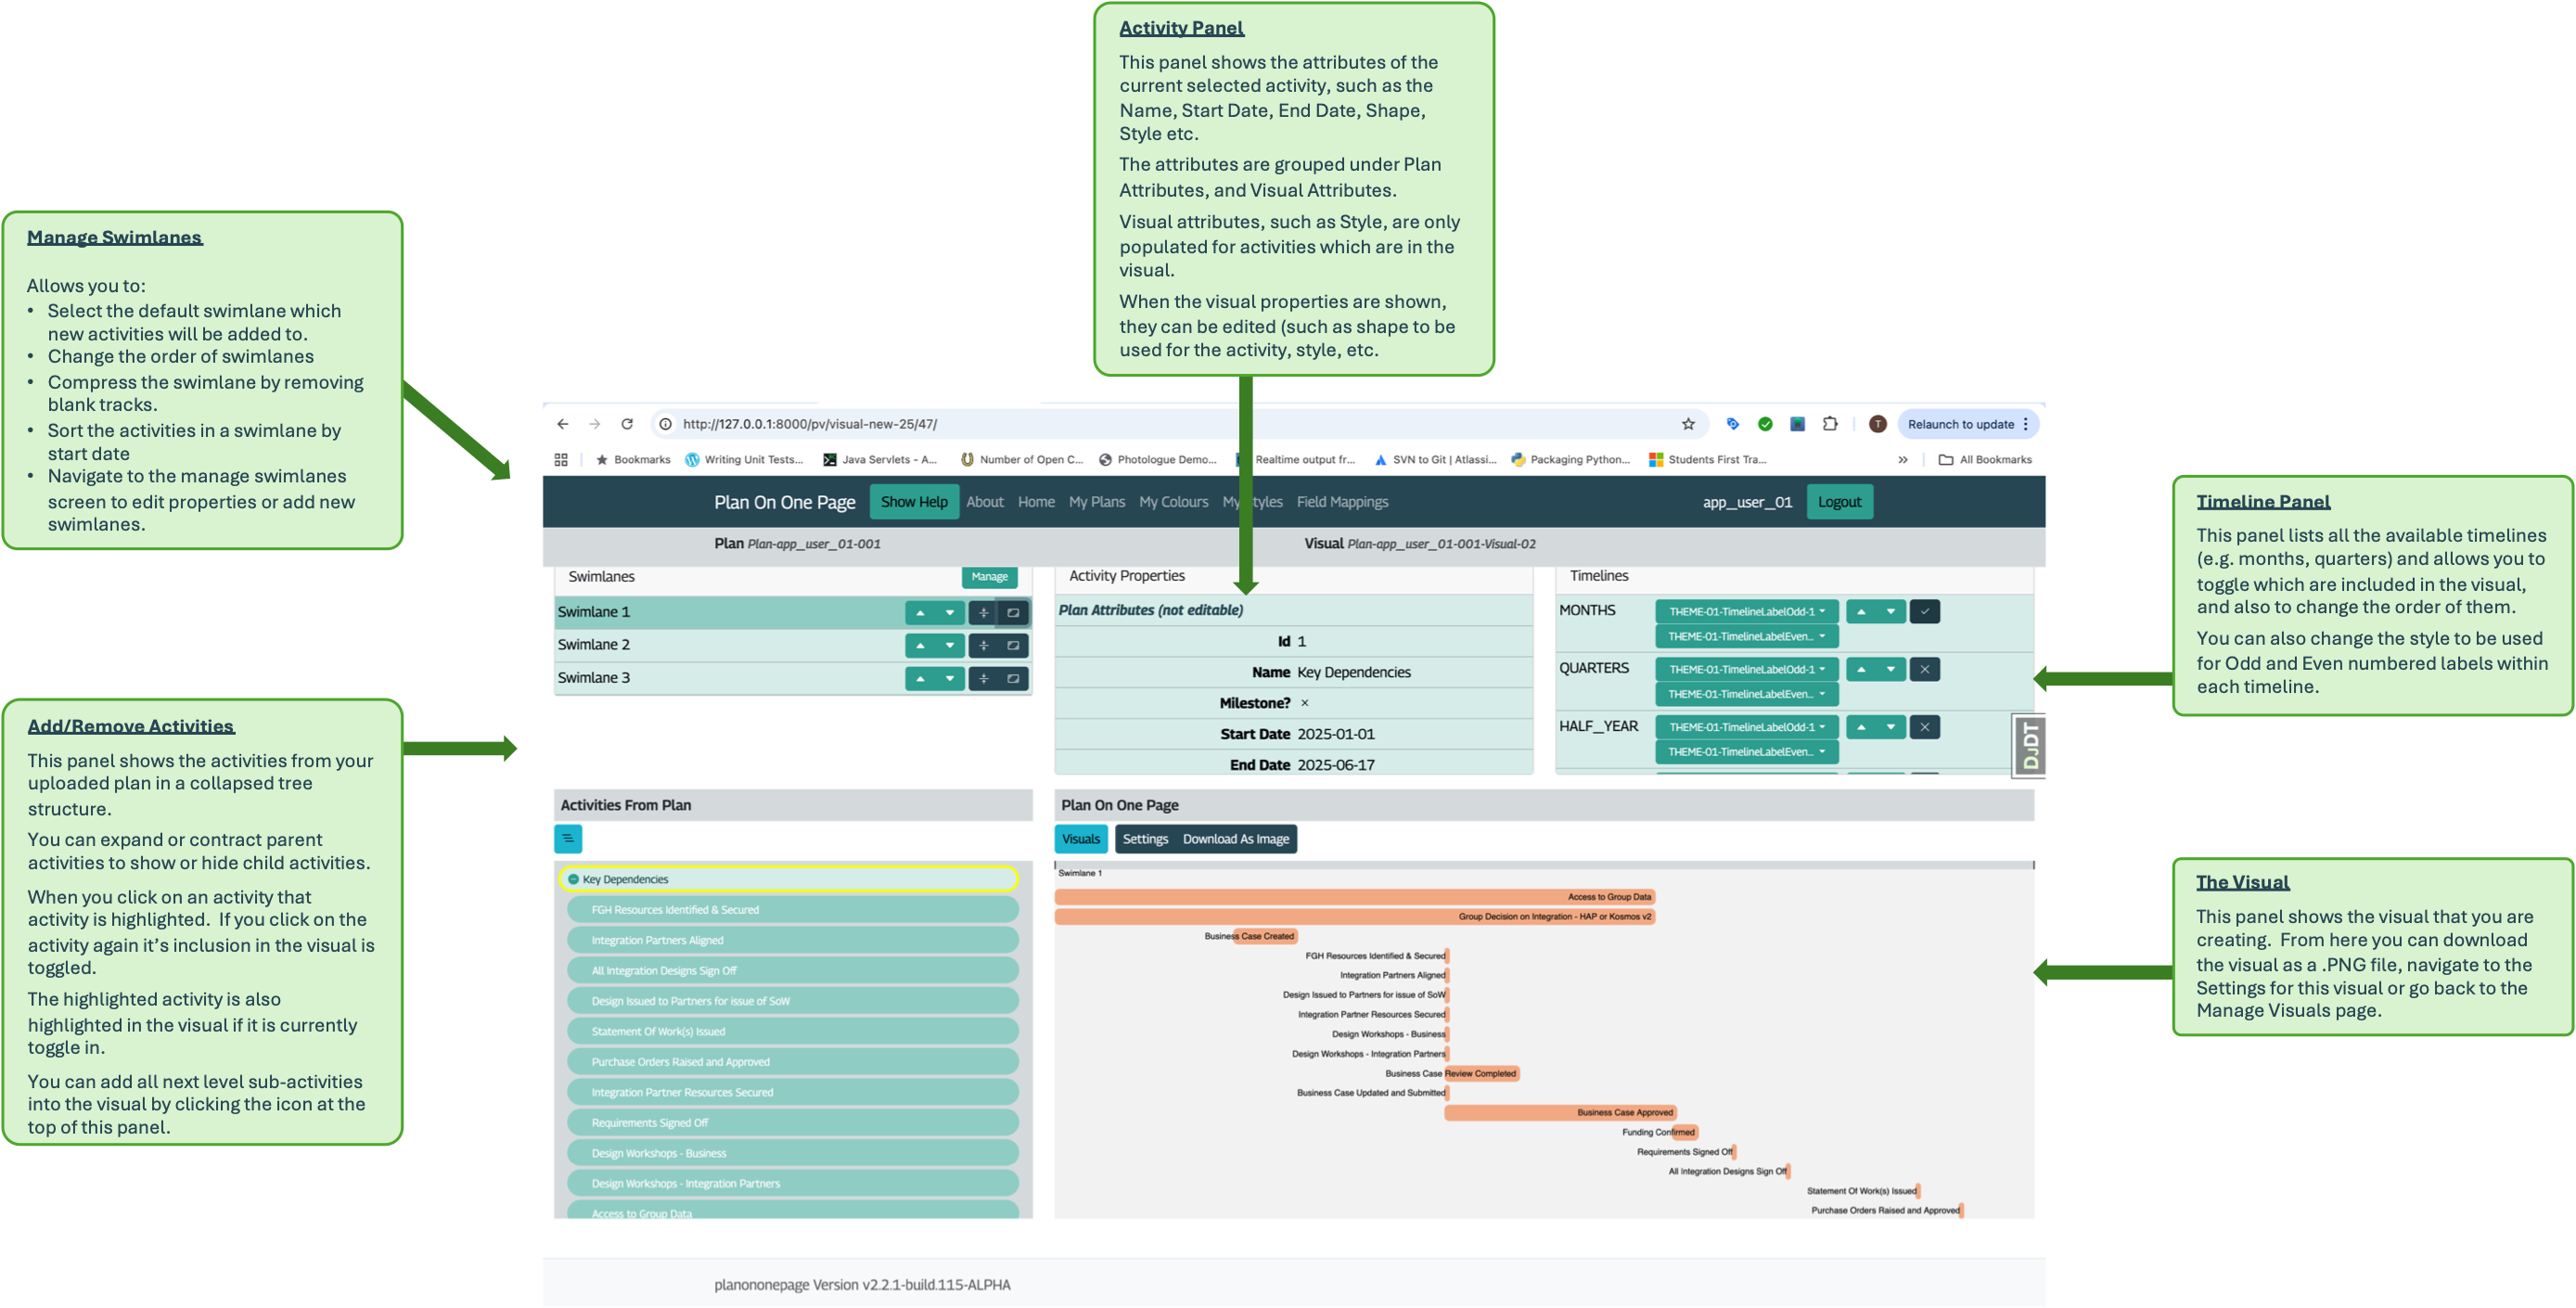This screenshot has width=2576, height=1308.
Task: Open the DjDT debug toolbar
Action: (2029, 745)
